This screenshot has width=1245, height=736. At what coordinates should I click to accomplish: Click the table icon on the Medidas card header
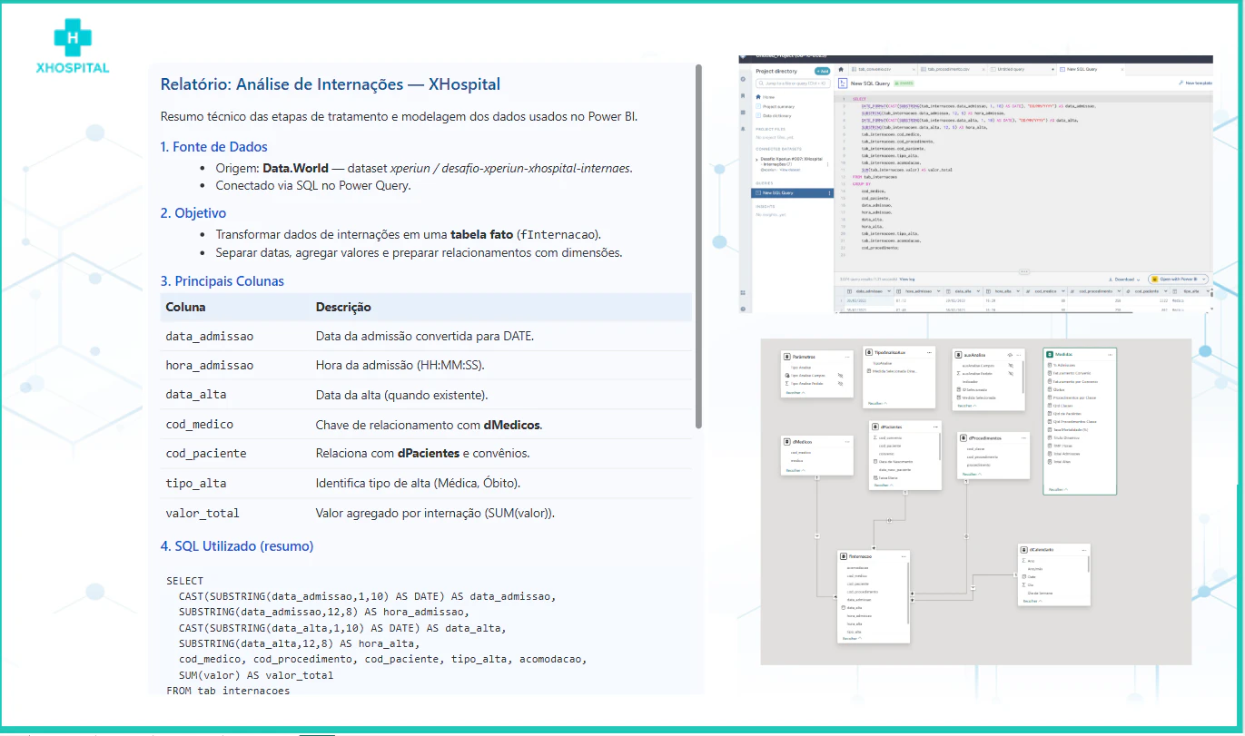click(x=1050, y=355)
